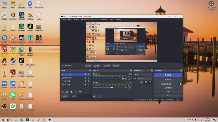
Task: Open advanced audio properties gear in mixer
Action: pyautogui.click(x=94, y=96)
